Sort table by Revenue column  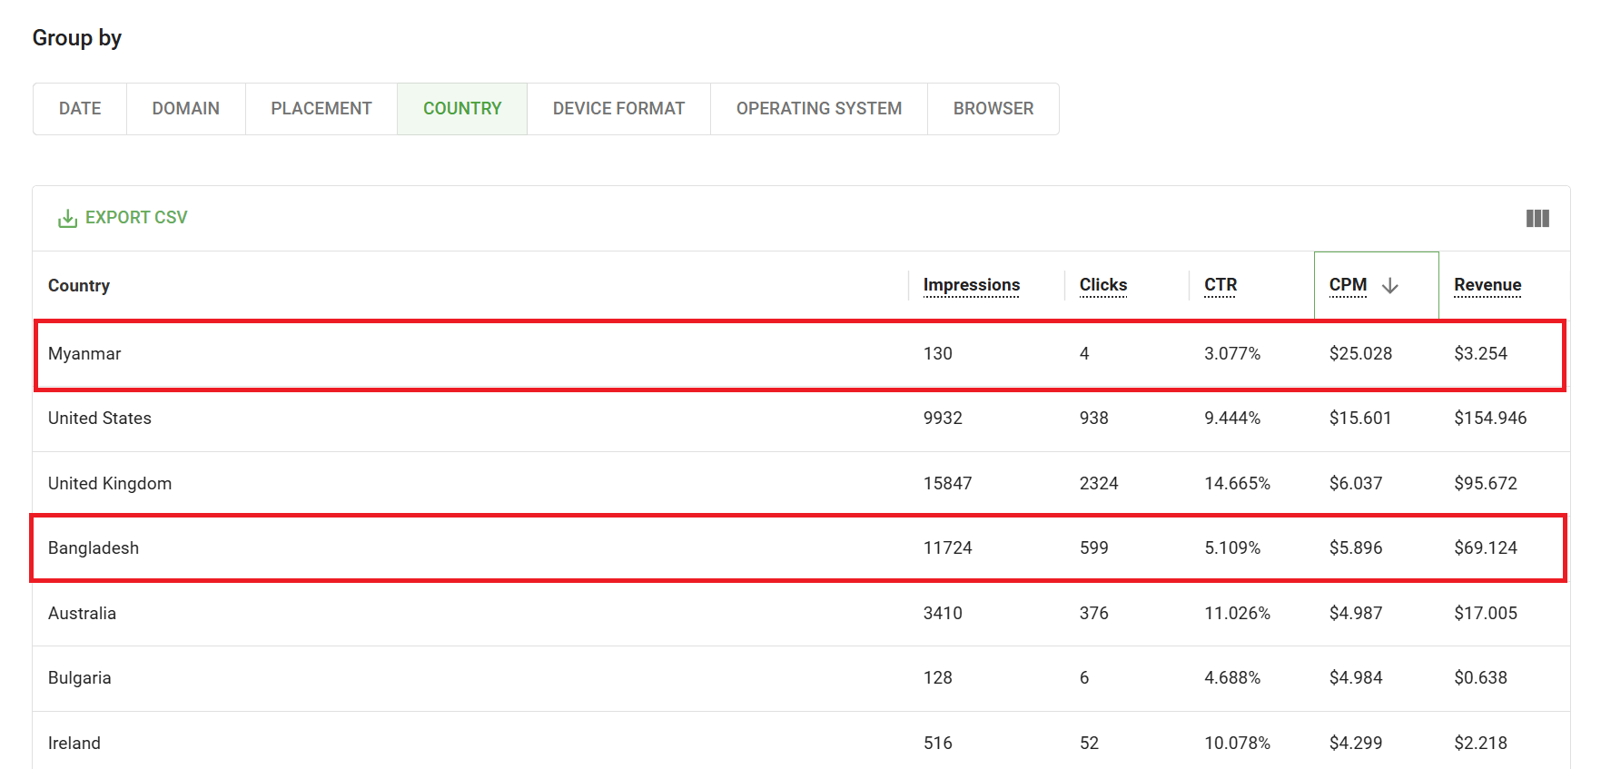tap(1487, 285)
